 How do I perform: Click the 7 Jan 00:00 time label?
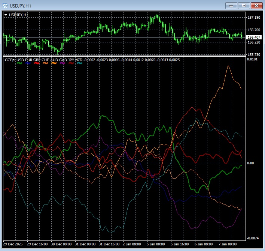[228, 244]
